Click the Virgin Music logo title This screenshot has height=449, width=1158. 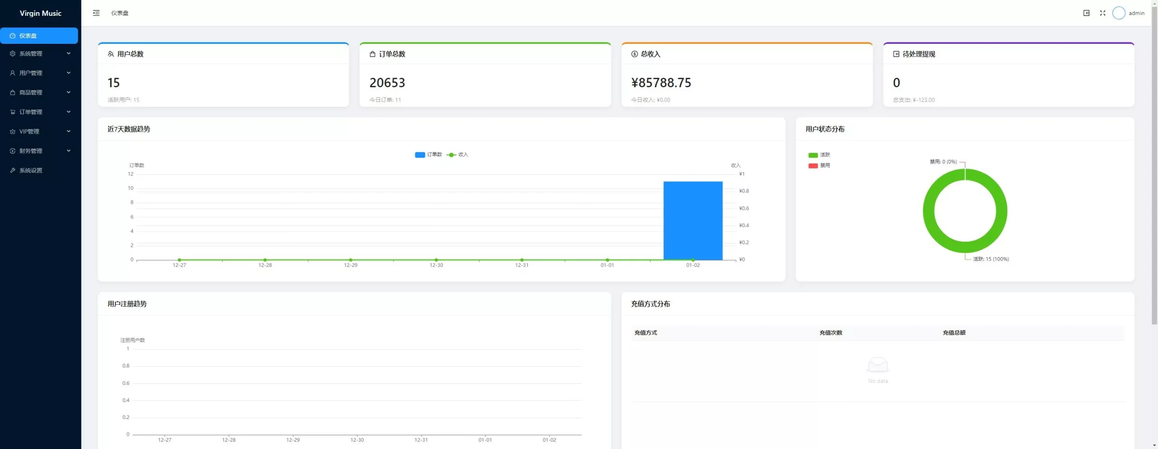click(x=40, y=13)
